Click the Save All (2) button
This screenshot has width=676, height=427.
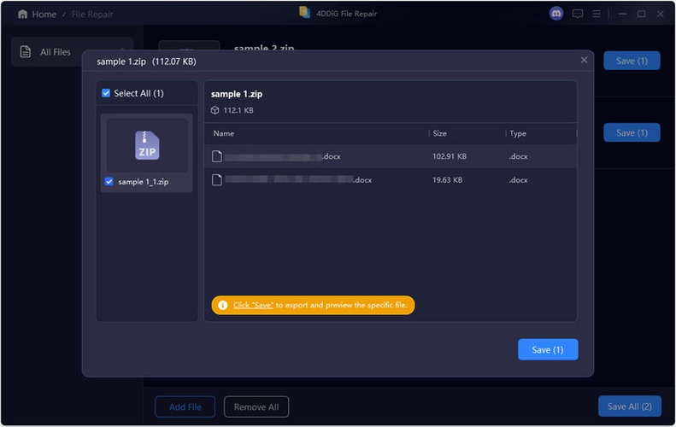click(630, 407)
